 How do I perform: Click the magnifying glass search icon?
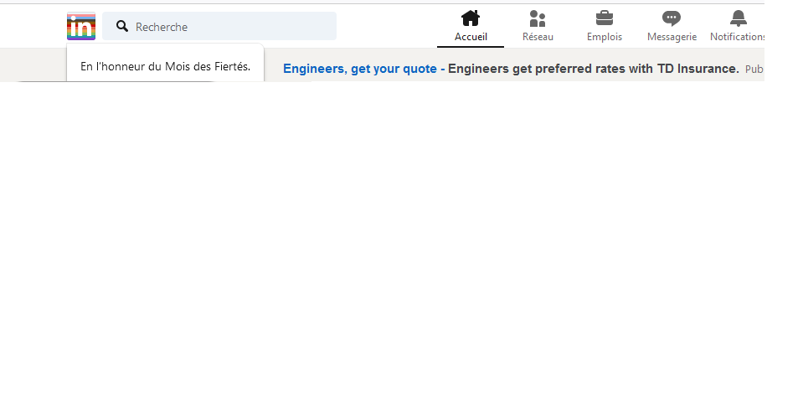tap(122, 27)
